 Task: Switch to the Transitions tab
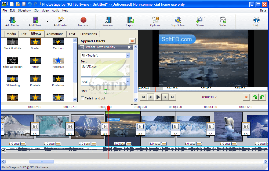tap(89, 34)
